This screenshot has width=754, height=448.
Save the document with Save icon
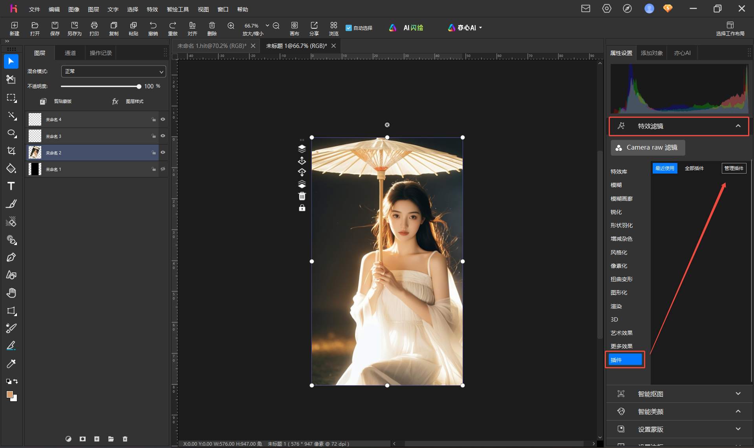pyautogui.click(x=55, y=29)
